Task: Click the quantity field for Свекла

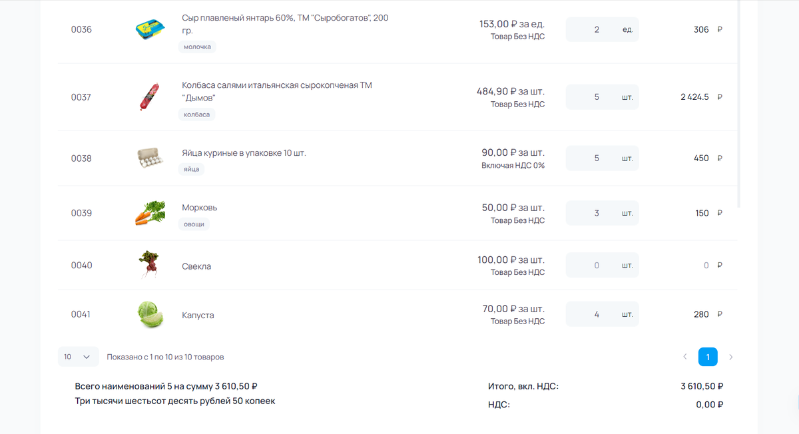Action: pos(602,265)
